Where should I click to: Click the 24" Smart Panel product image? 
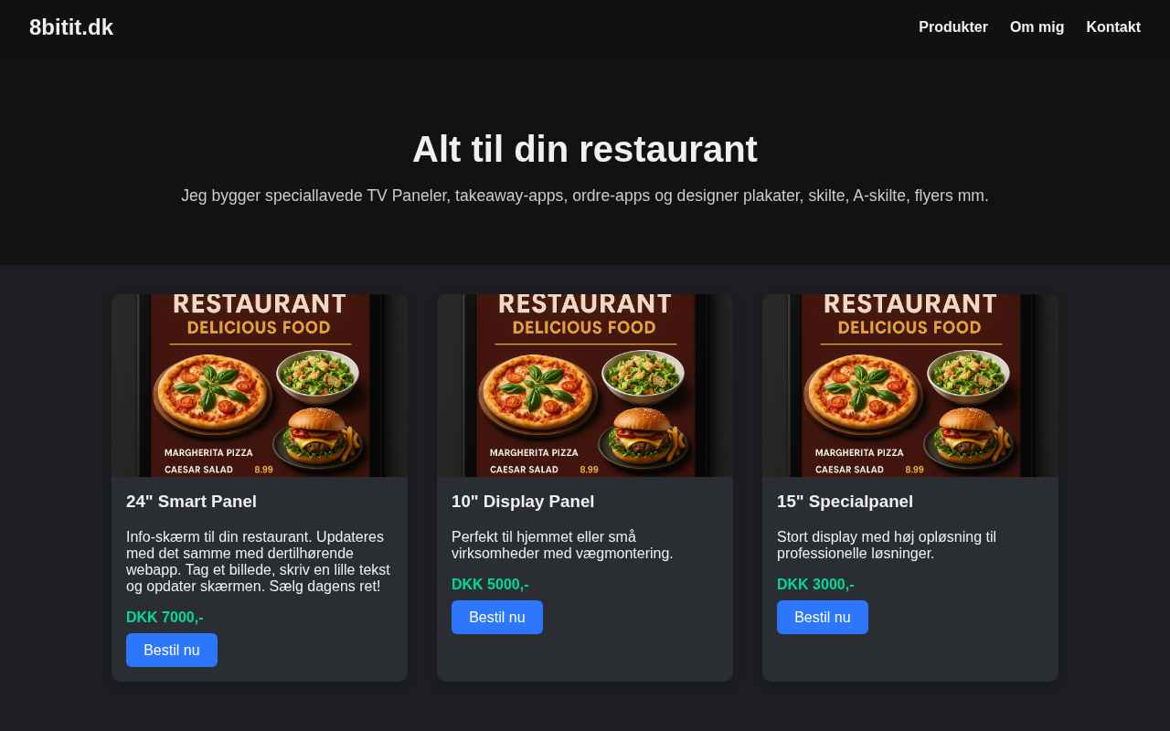click(260, 386)
